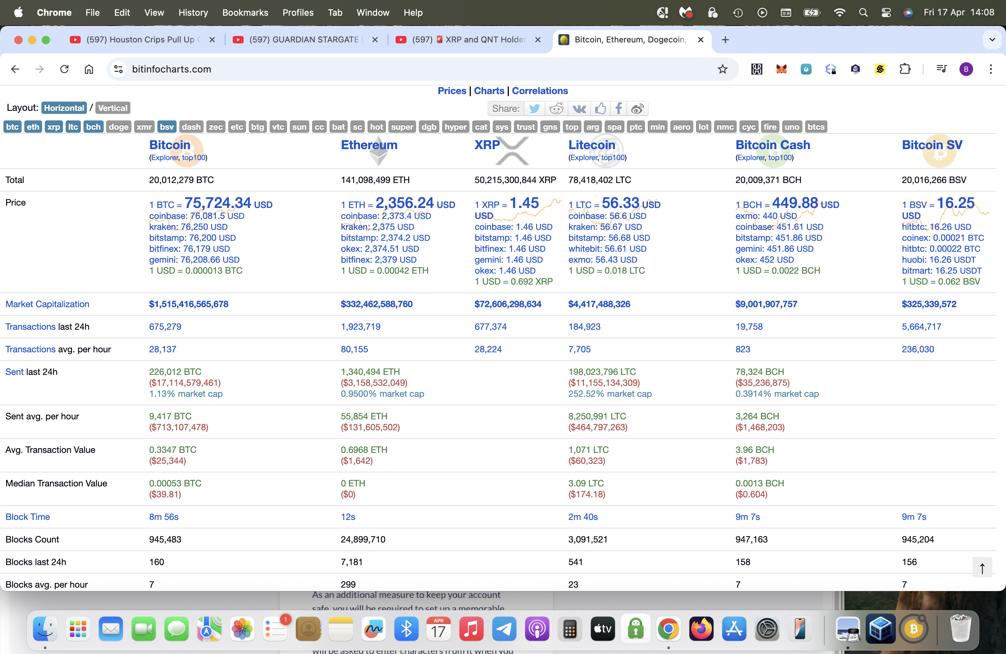Open the Sent last 24h link
Viewport: 1006px width, 654px height.
pyautogui.click(x=14, y=372)
